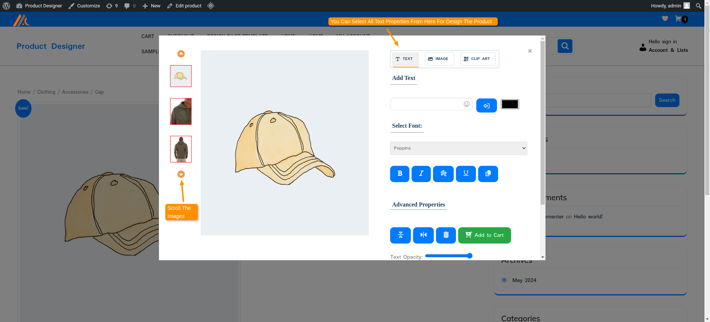
Task: Open CART navigation menu item
Action: click(x=148, y=36)
